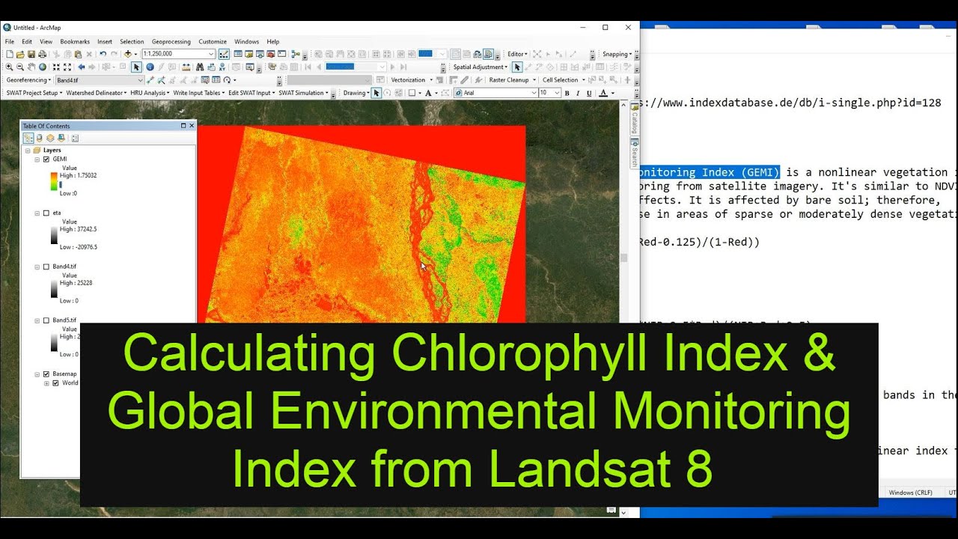Create a new map document
Viewport: 958px width, 539px height.
pos(9,54)
